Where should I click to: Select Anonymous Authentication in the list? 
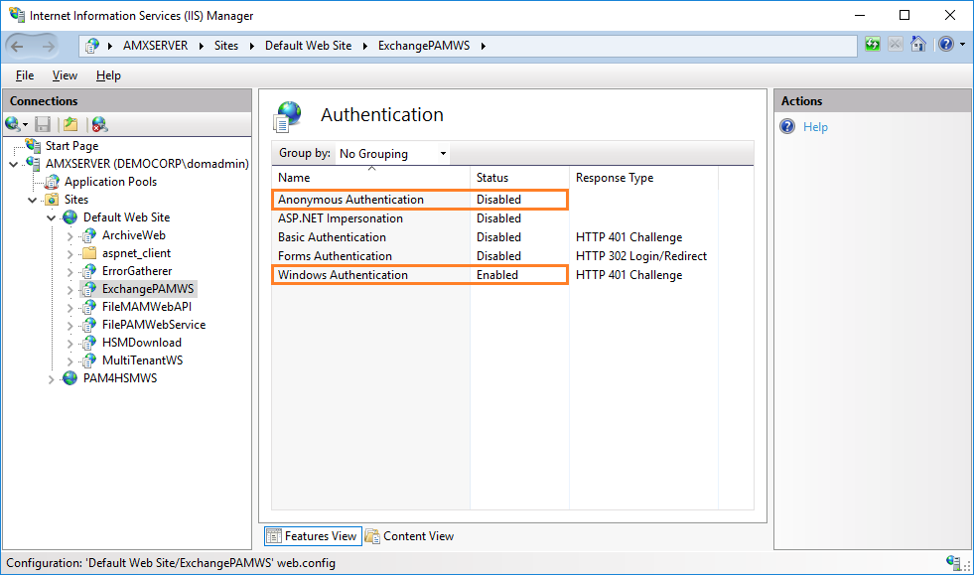click(350, 200)
